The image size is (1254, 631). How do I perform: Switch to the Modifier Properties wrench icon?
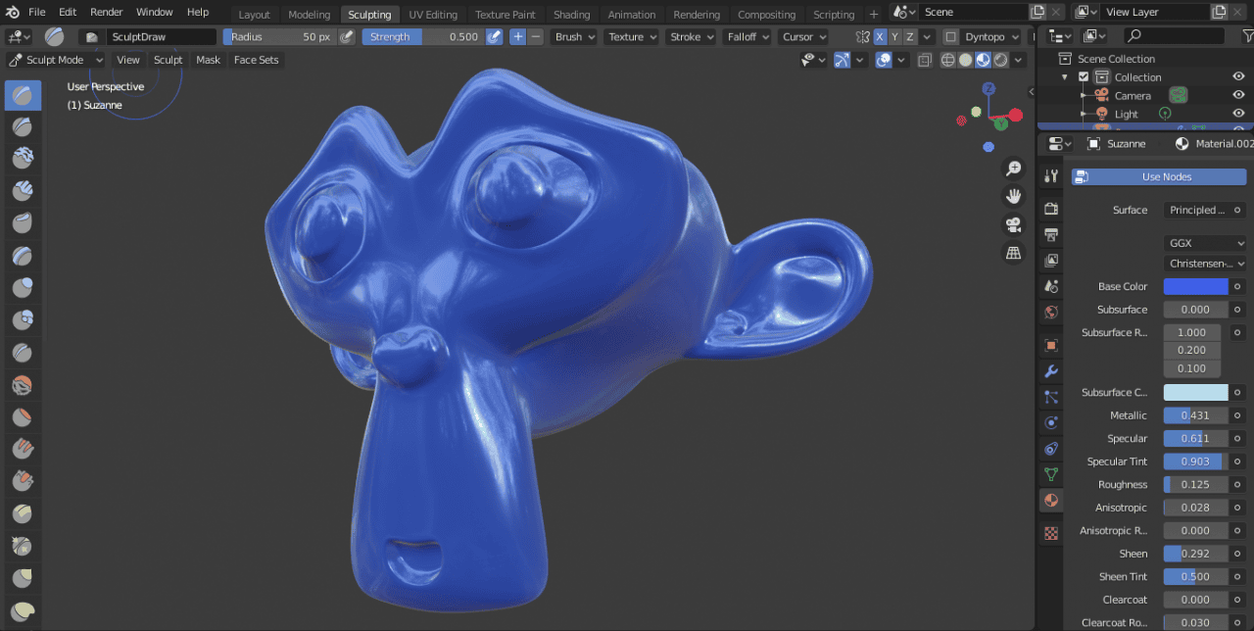pyautogui.click(x=1050, y=371)
